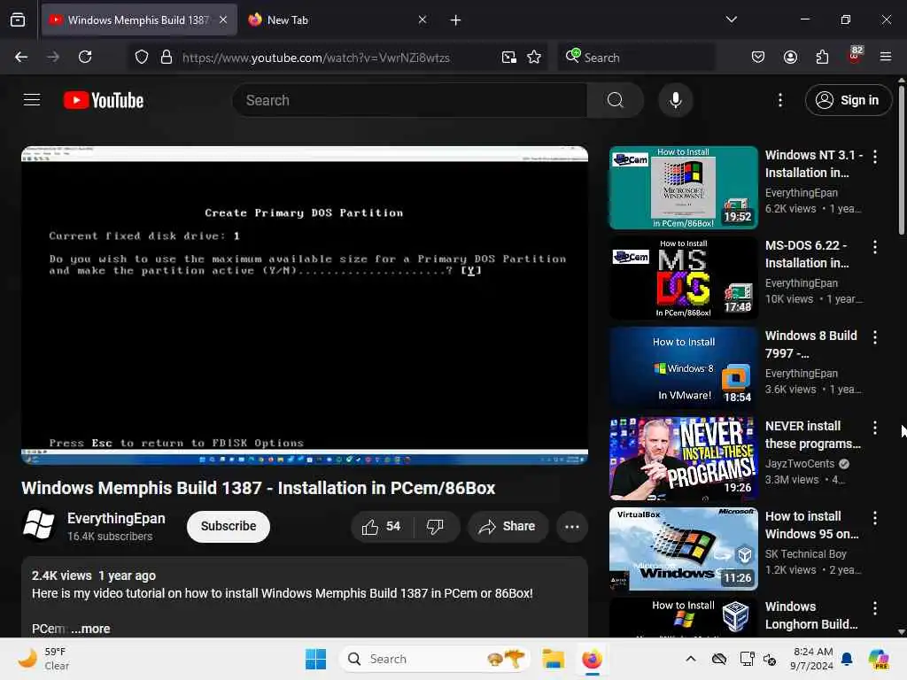Reload the page in Firefox

[85, 57]
